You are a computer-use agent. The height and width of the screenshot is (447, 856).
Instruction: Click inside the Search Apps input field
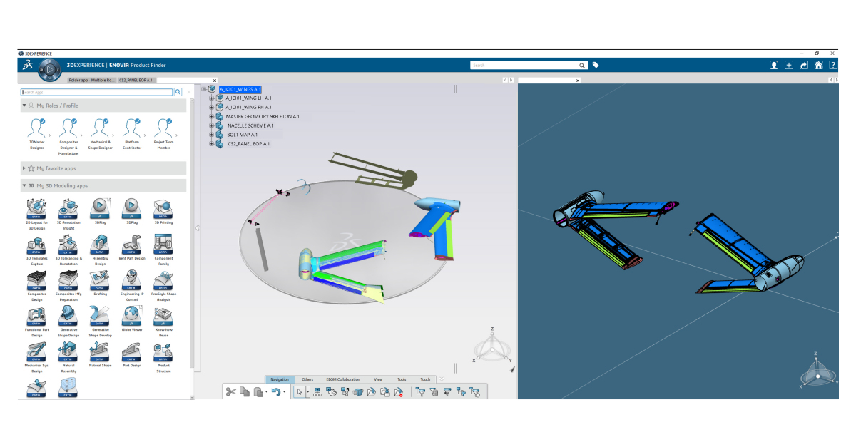point(93,92)
